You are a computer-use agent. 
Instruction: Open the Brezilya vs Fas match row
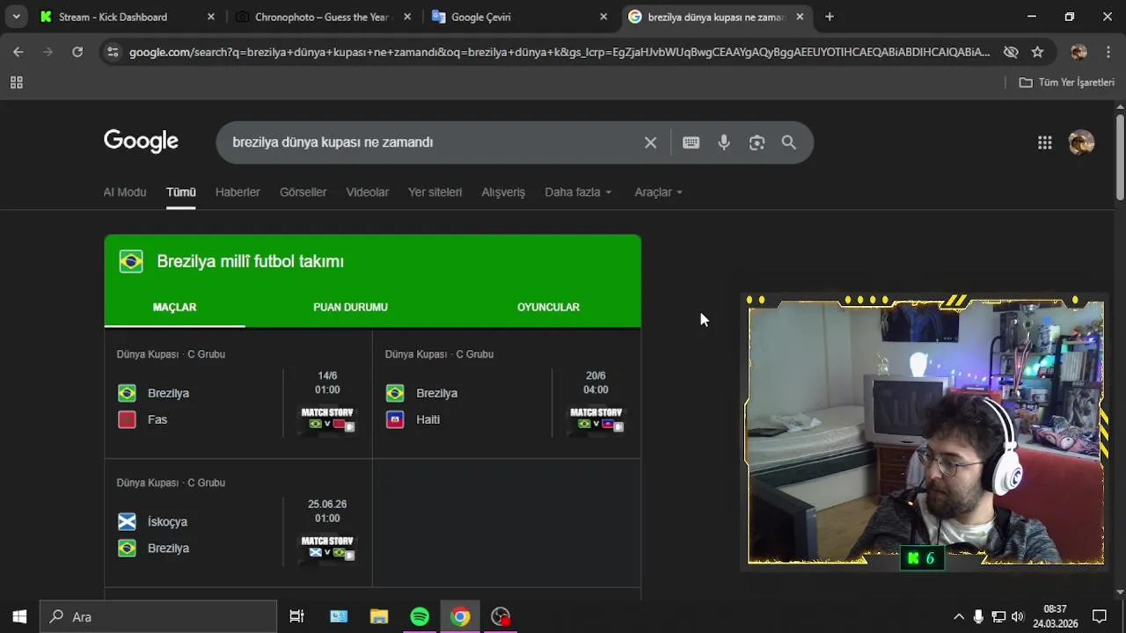pyautogui.click(x=238, y=394)
